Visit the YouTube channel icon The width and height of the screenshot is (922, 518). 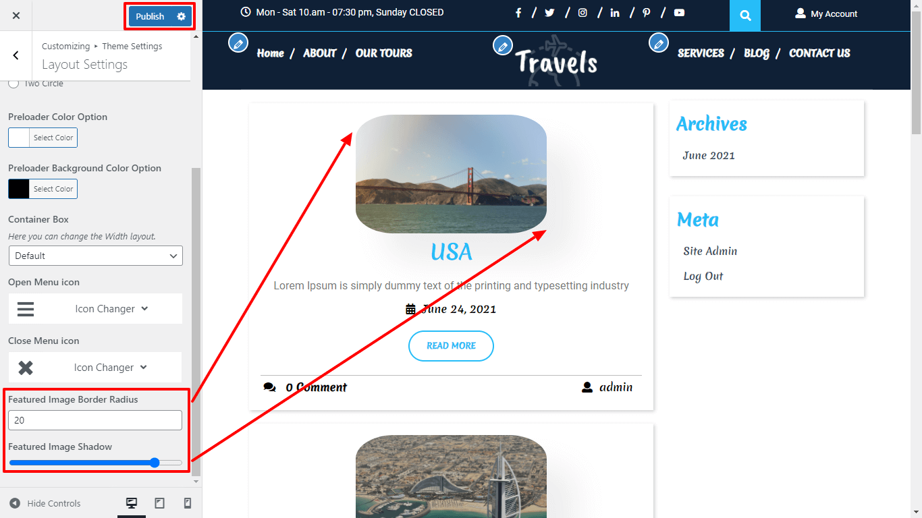pos(679,12)
